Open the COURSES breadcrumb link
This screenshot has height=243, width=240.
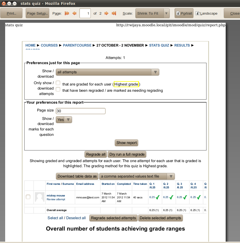(49, 45)
